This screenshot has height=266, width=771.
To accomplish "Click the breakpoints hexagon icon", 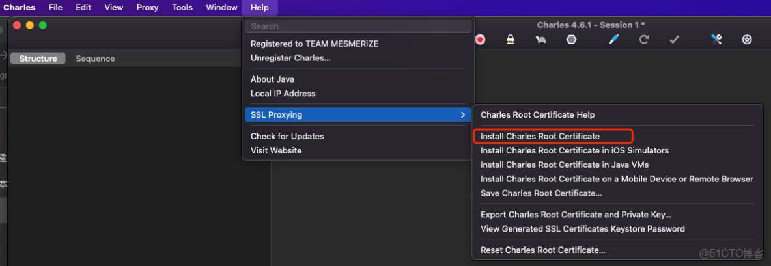I will coord(571,40).
